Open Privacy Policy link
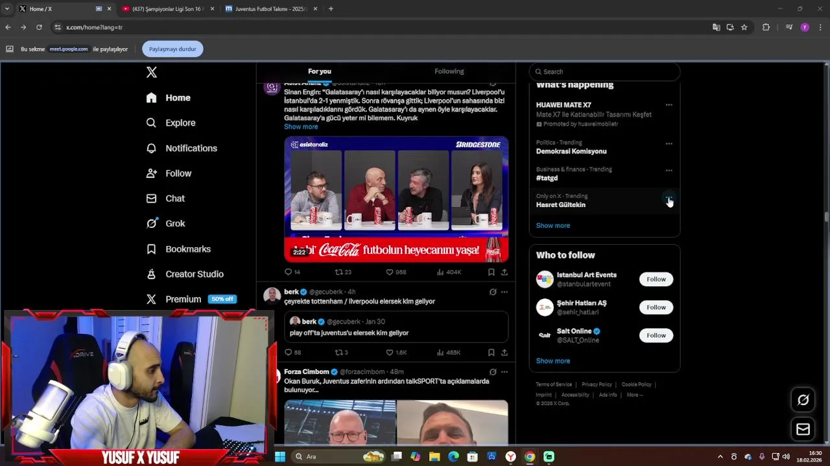 tap(597, 384)
